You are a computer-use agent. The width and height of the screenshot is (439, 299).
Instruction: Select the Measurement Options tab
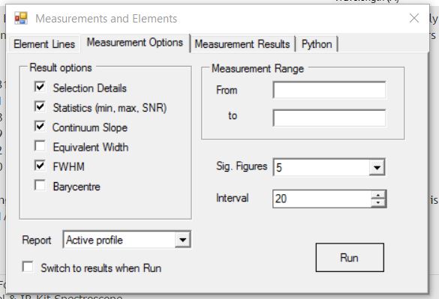coord(135,43)
